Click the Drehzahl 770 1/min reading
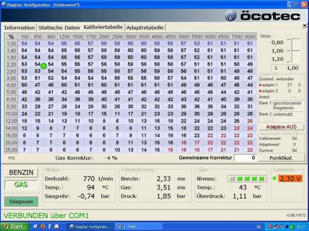This screenshot has height=231, width=309. (98, 179)
